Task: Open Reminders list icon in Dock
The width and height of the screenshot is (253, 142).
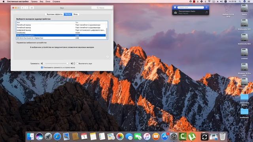Action: click(x=102, y=136)
